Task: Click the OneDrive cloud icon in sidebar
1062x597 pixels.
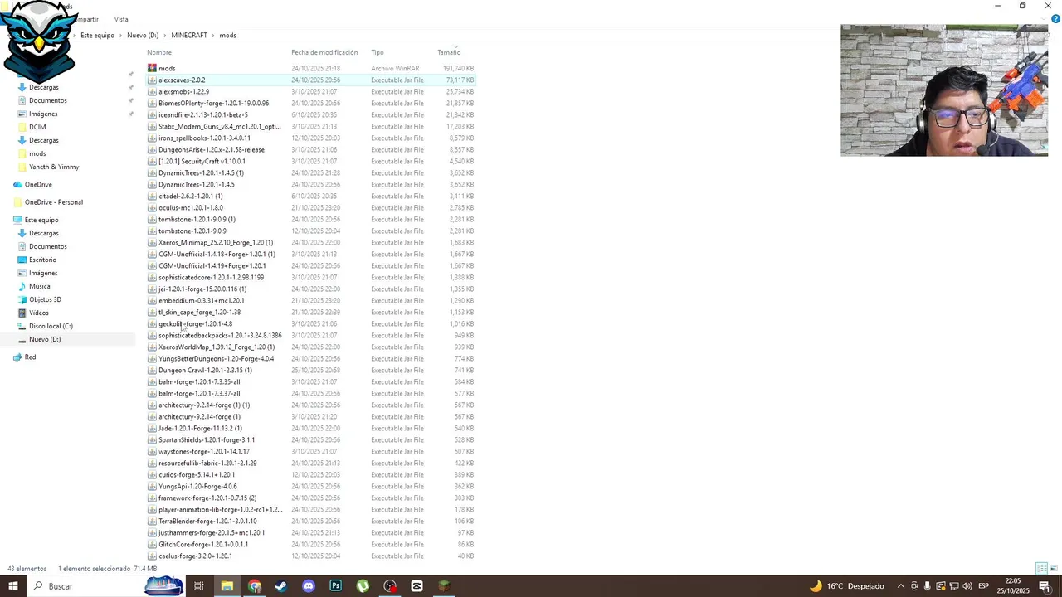Action: [17, 184]
